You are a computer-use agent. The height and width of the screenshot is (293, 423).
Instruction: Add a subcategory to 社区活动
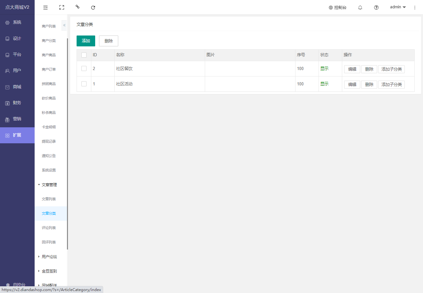[391, 84]
